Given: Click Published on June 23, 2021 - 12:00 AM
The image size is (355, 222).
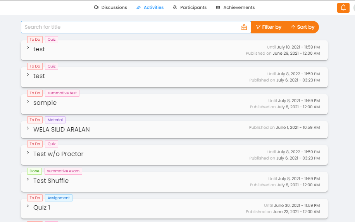Looking at the screenshot, I should [283, 212].
